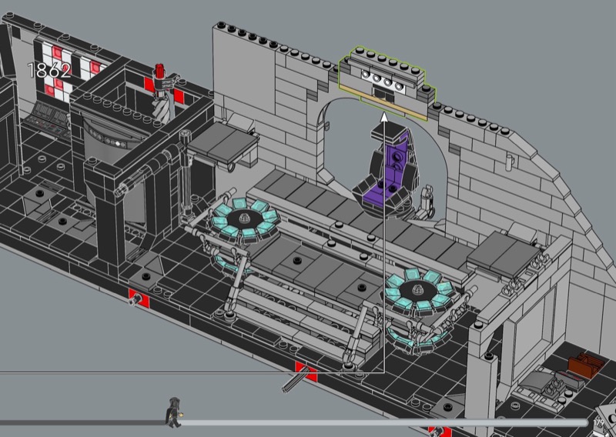Click the end-of-build icon at slider's right end
The image size is (616, 437).
click(599, 422)
